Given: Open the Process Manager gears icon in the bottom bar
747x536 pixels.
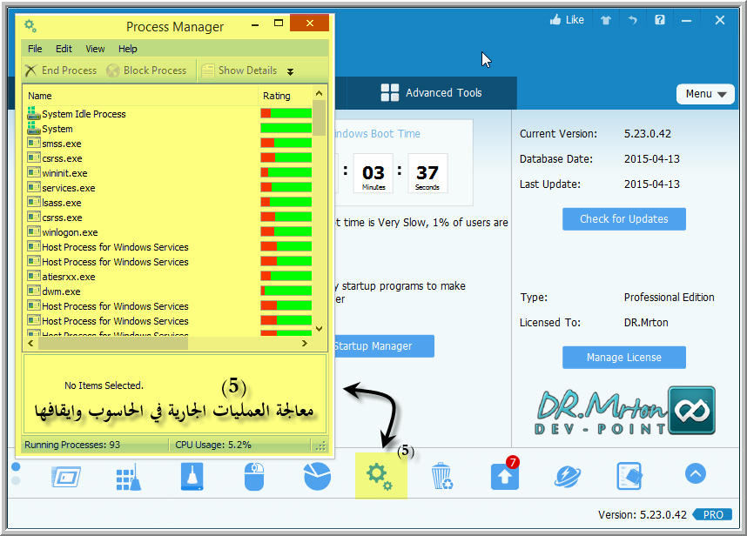Looking at the screenshot, I should (x=380, y=476).
